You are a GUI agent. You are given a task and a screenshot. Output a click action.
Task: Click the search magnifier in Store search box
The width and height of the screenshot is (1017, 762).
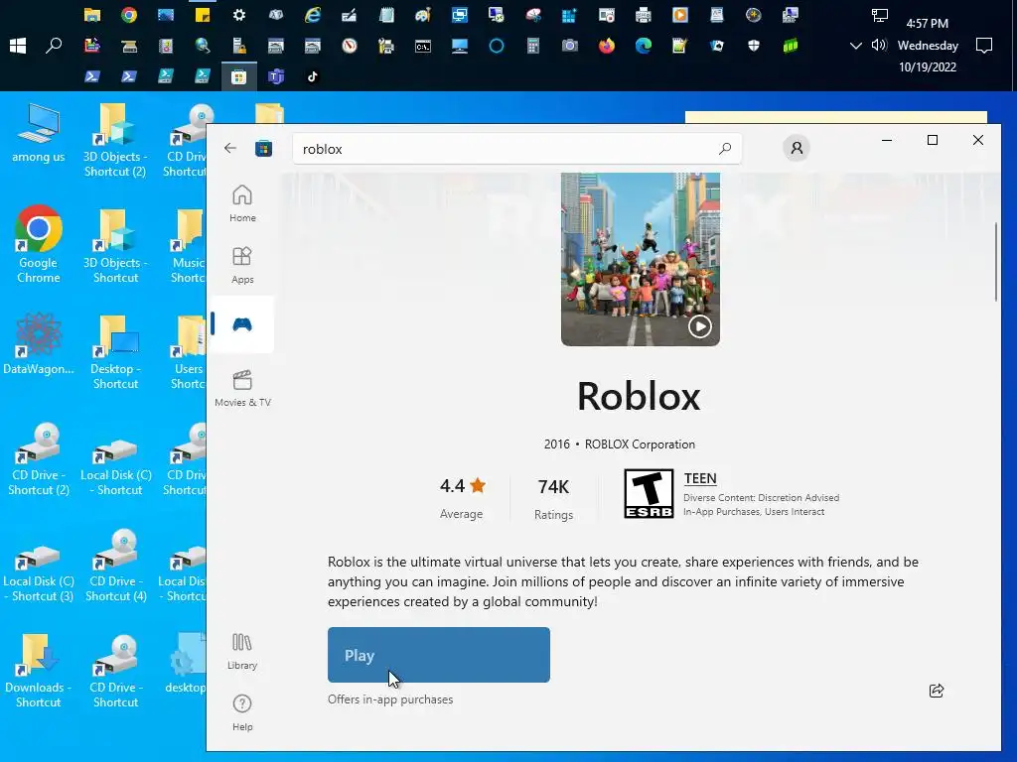tap(725, 149)
